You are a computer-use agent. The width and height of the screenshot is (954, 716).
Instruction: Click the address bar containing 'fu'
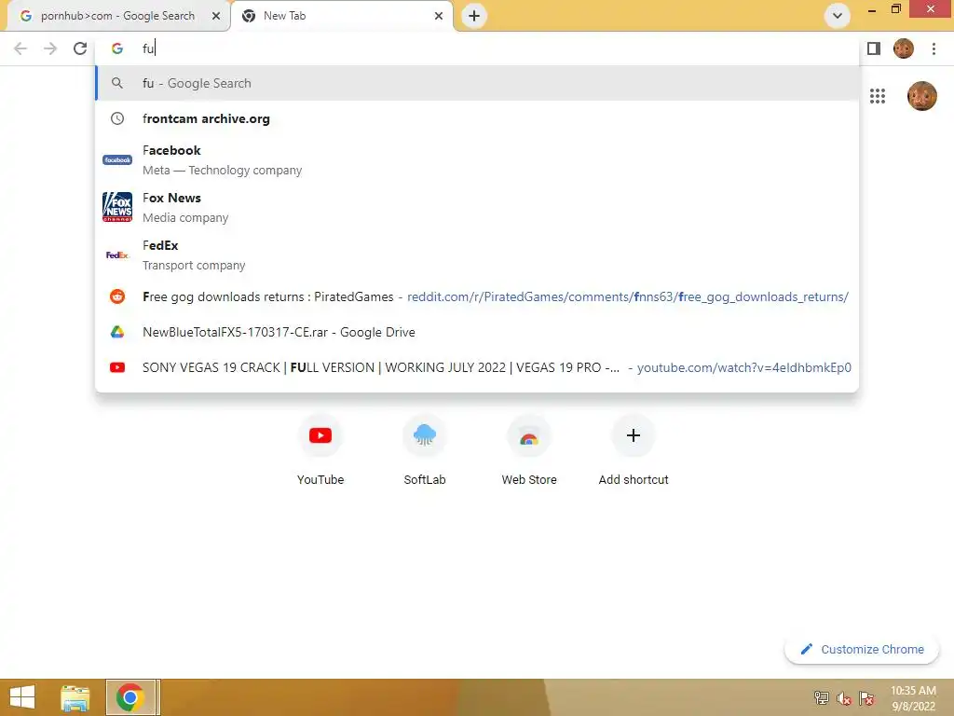(x=477, y=48)
